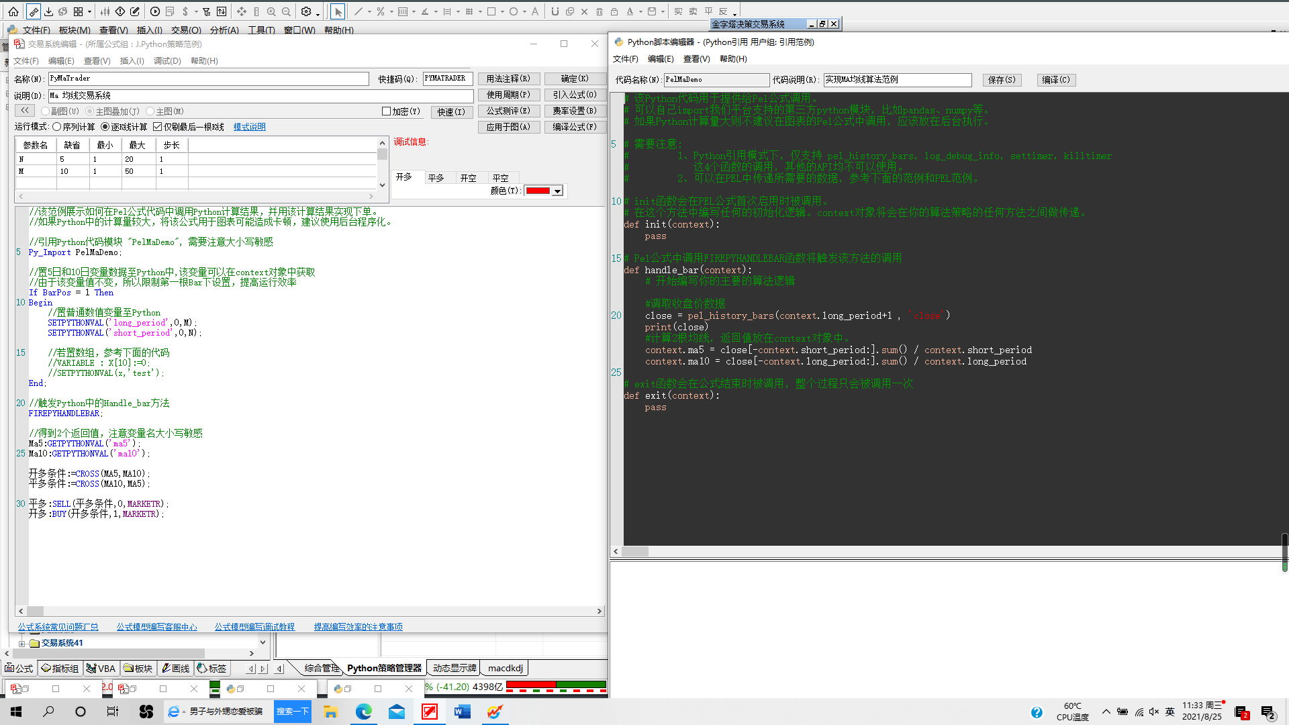Click the download arrow icon in toolbar
The width and height of the screenshot is (1289, 725).
[48, 11]
